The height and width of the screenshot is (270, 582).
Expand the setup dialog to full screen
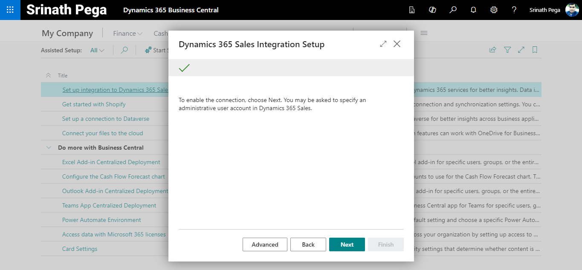pyautogui.click(x=383, y=44)
